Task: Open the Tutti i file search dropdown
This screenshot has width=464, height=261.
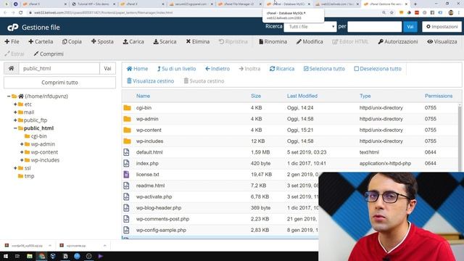Action: tap(310, 27)
